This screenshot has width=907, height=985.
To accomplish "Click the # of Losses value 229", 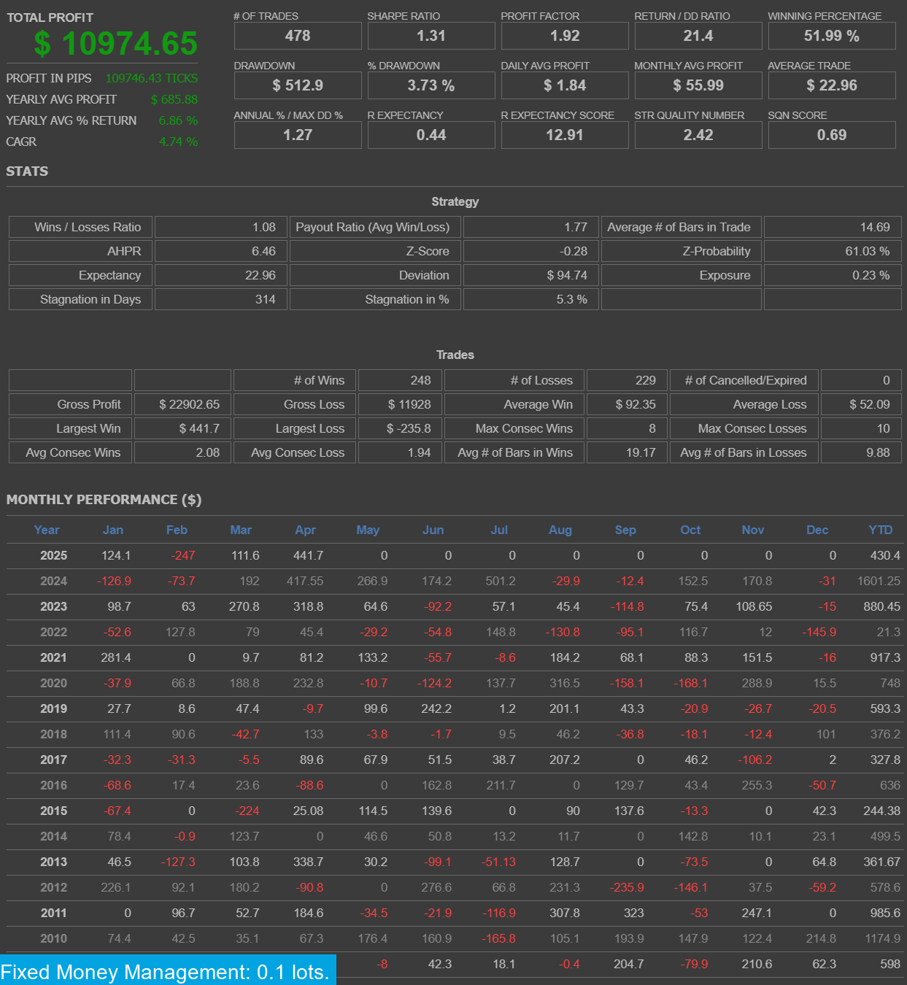I will pos(627,380).
